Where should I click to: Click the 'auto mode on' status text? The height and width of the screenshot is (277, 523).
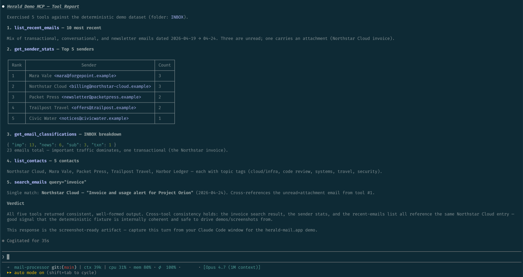(x=29, y=273)
